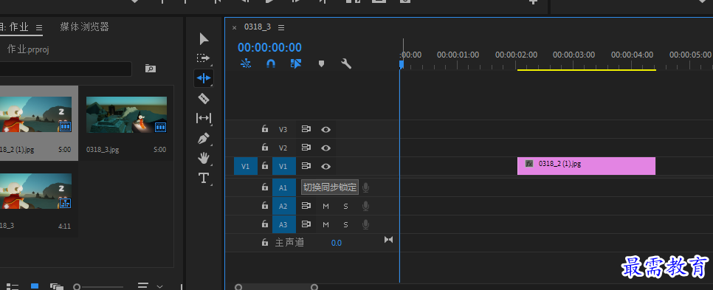Toggle V2 track targeting
The image size is (713, 290).
tap(283, 148)
